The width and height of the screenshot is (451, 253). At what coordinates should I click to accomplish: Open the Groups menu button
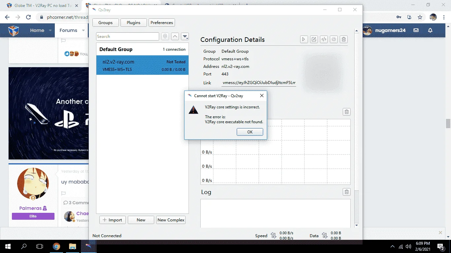click(x=105, y=23)
